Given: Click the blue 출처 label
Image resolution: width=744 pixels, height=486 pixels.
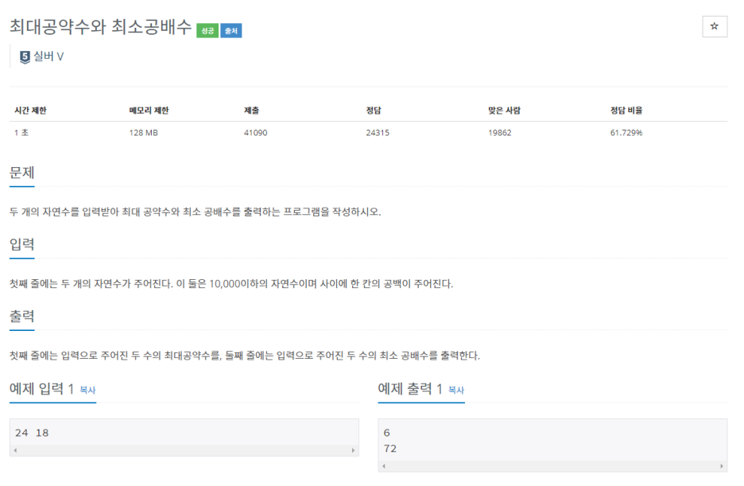Looking at the screenshot, I should coord(231,31).
